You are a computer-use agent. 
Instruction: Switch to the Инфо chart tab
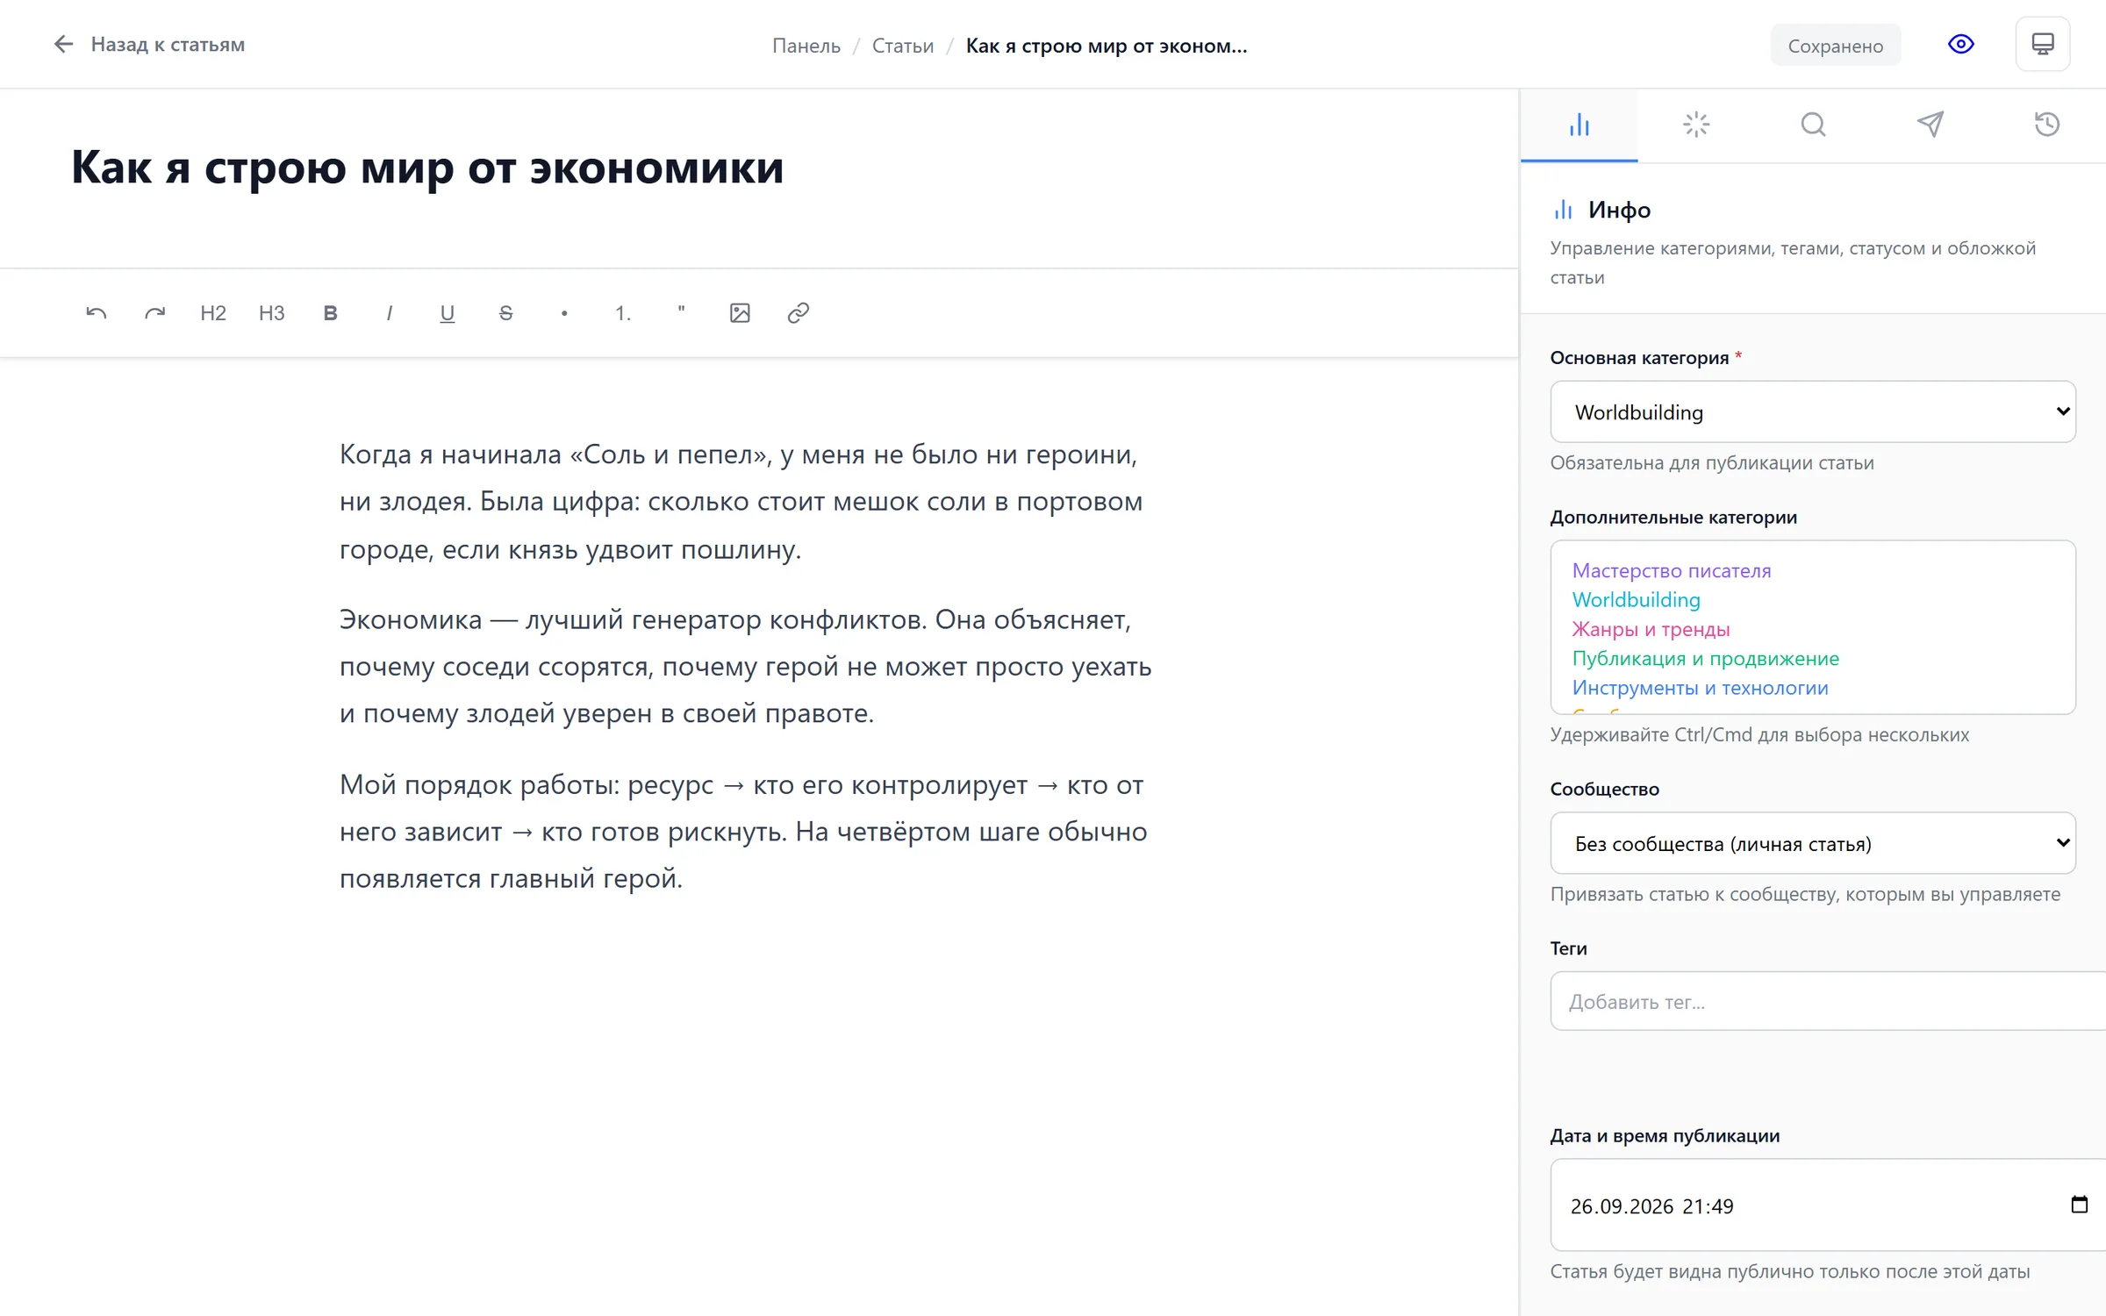[x=1579, y=125]
